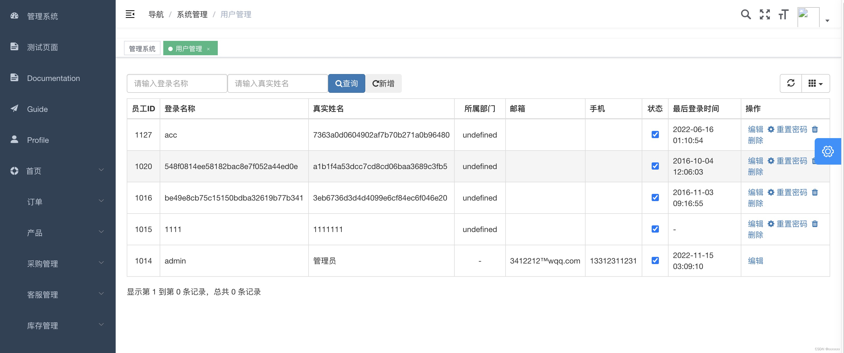Click the font size adjustment icon
The image size is (844, 353).
click(x=783, y=14)
